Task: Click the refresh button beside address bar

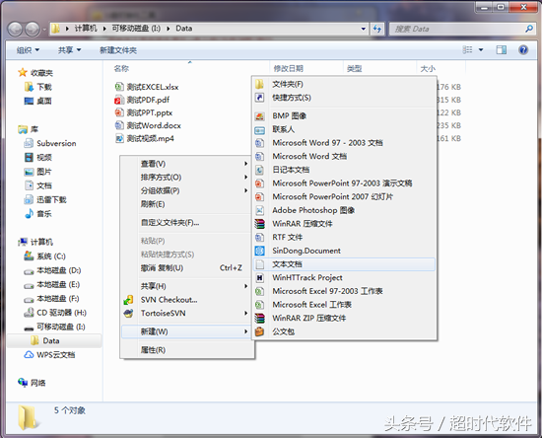Action: pos(377,29)
